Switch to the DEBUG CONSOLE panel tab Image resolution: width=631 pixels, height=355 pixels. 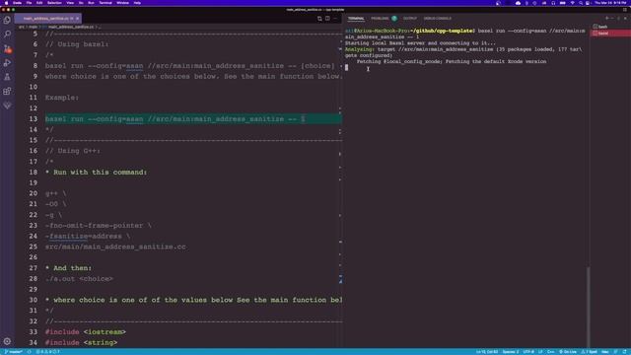[x=437, y=19]
